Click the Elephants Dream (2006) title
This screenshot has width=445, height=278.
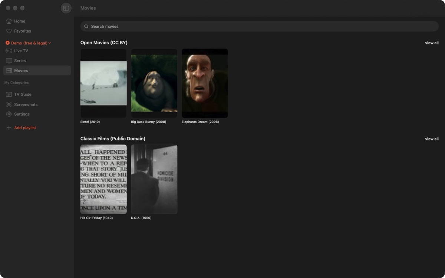tap(200, 122)
